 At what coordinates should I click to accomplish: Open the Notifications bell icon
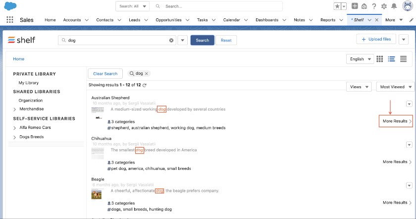pos(394,6)
